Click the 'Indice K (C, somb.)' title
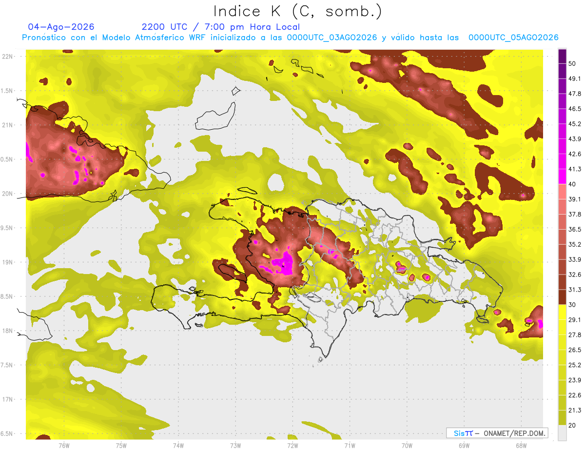Viewport: 585px width, 452px height. point(297,11)
